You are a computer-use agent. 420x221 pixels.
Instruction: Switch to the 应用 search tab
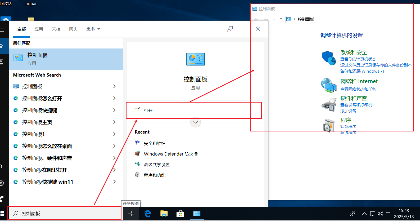click(x=39, y=29)
